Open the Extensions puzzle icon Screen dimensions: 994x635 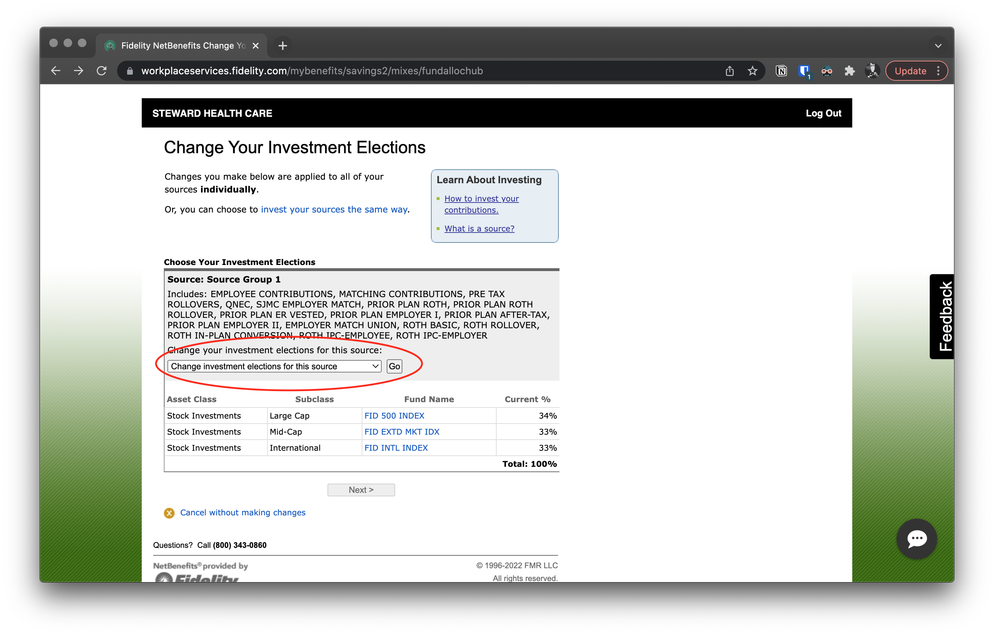849,71
